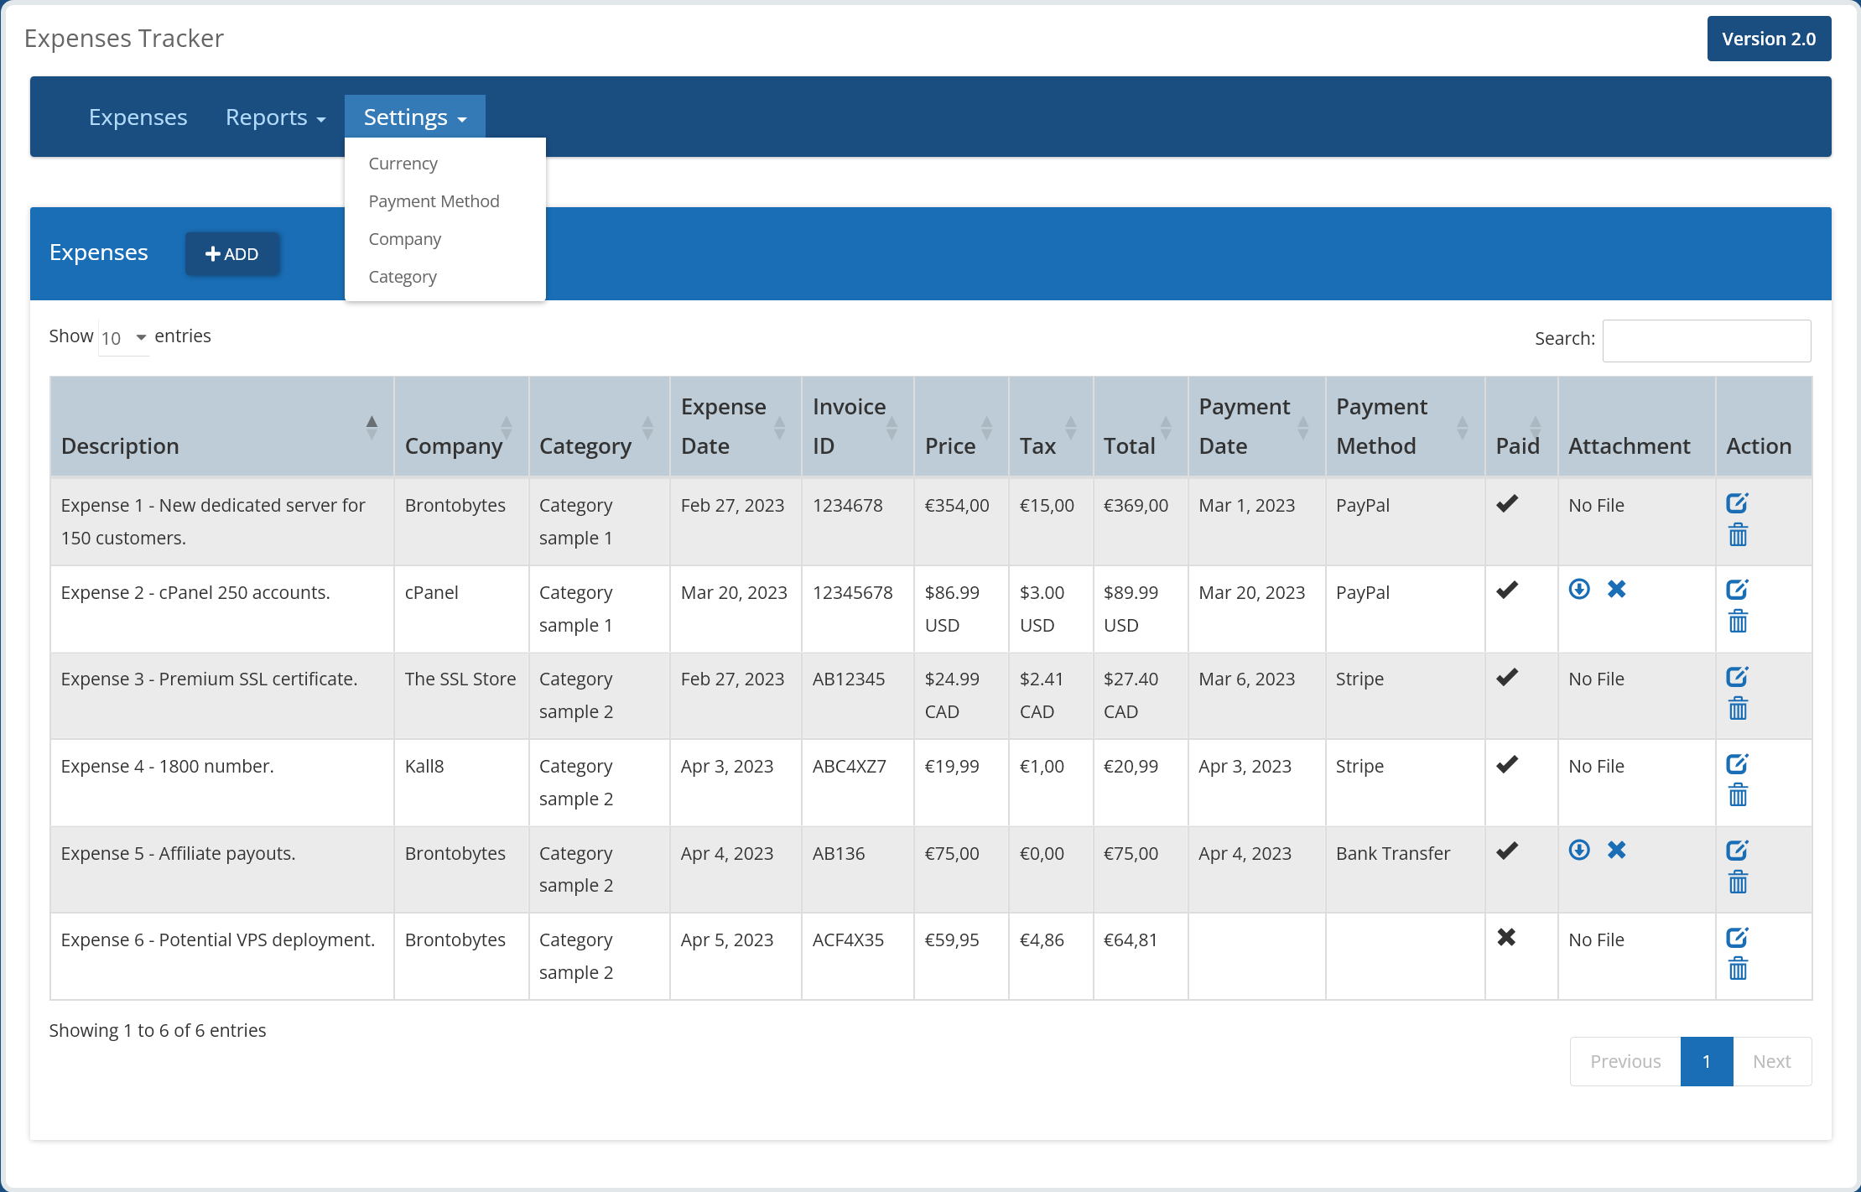Choose Payment Method in the Settings menu
The image size is (1861, 1192).
(434, 201)
